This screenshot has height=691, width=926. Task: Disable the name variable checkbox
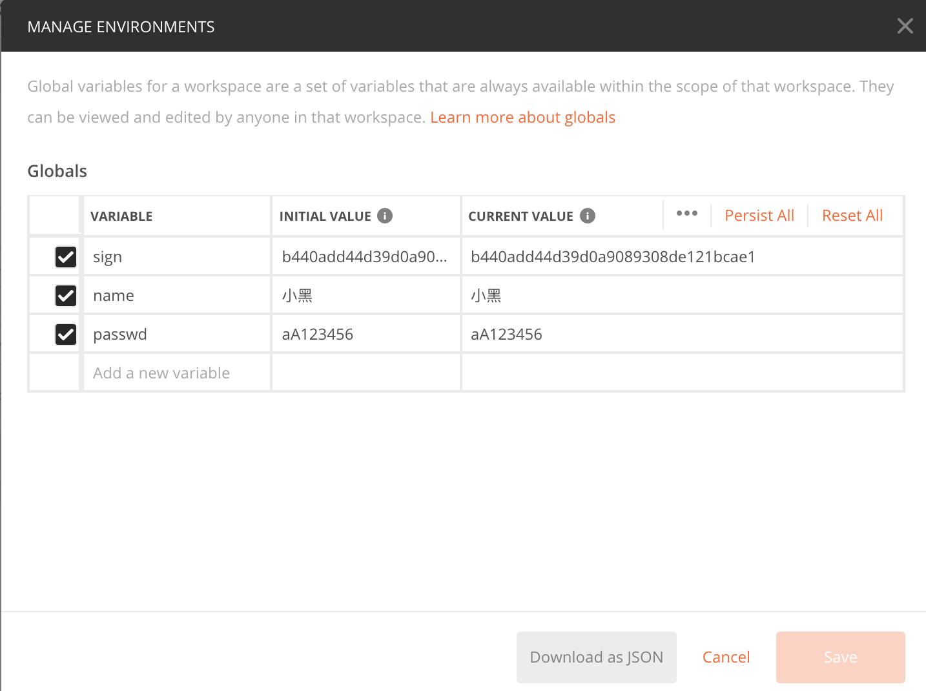pos(66,296)
